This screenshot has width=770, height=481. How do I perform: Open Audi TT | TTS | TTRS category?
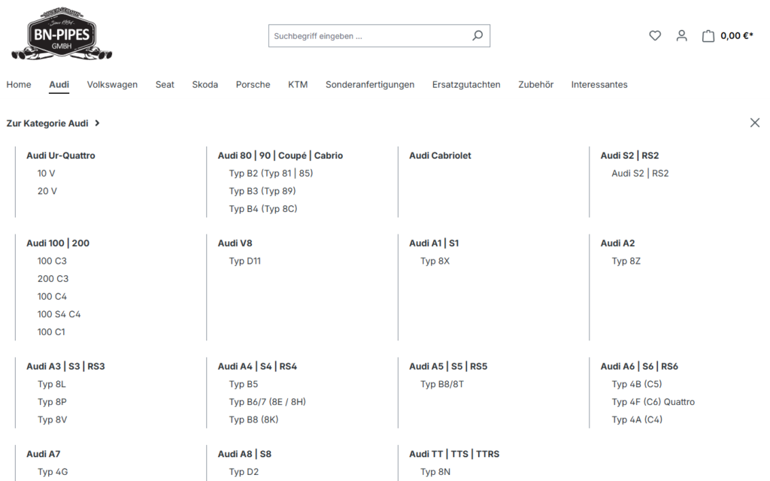(x=454, y=454)
